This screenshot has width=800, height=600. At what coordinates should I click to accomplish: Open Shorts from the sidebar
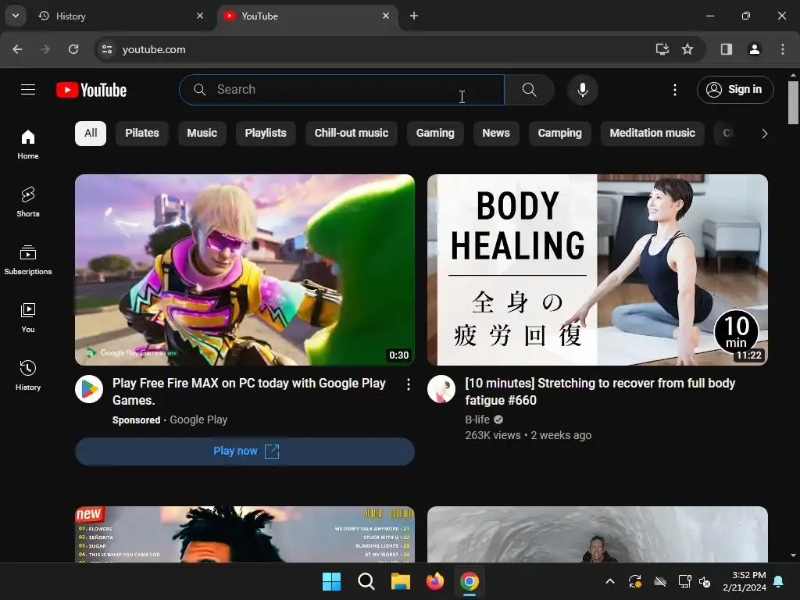point(28,202)
